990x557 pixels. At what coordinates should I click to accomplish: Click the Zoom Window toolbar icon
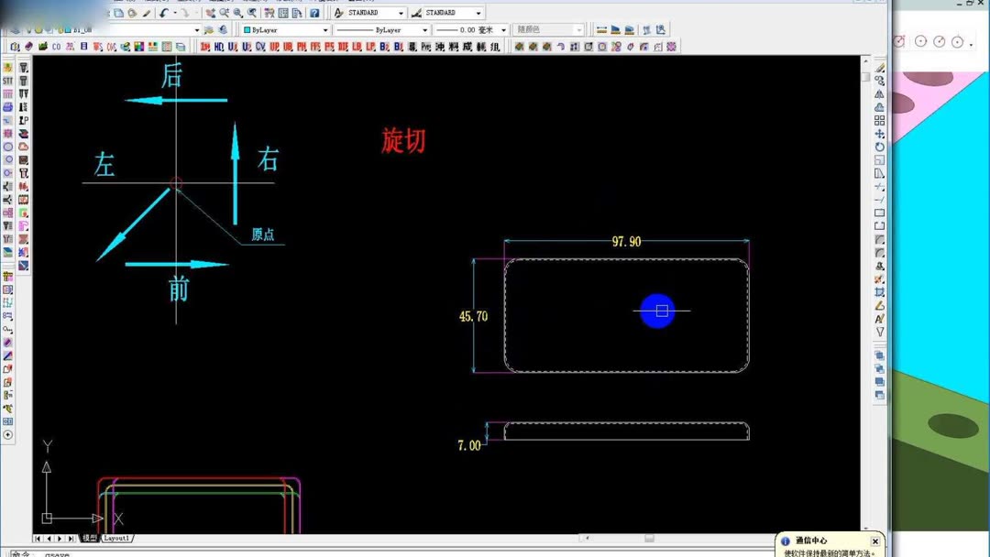click(237, 12)
